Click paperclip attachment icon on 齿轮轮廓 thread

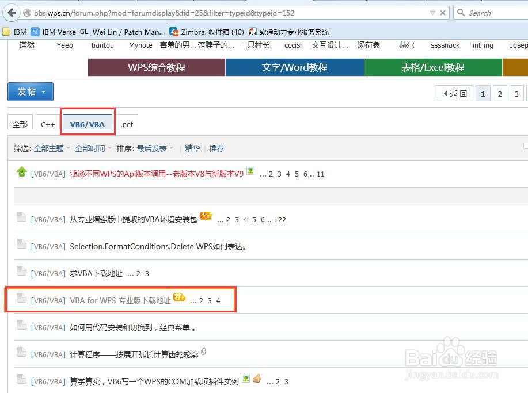pyautogui.click(x=203, y=352)
